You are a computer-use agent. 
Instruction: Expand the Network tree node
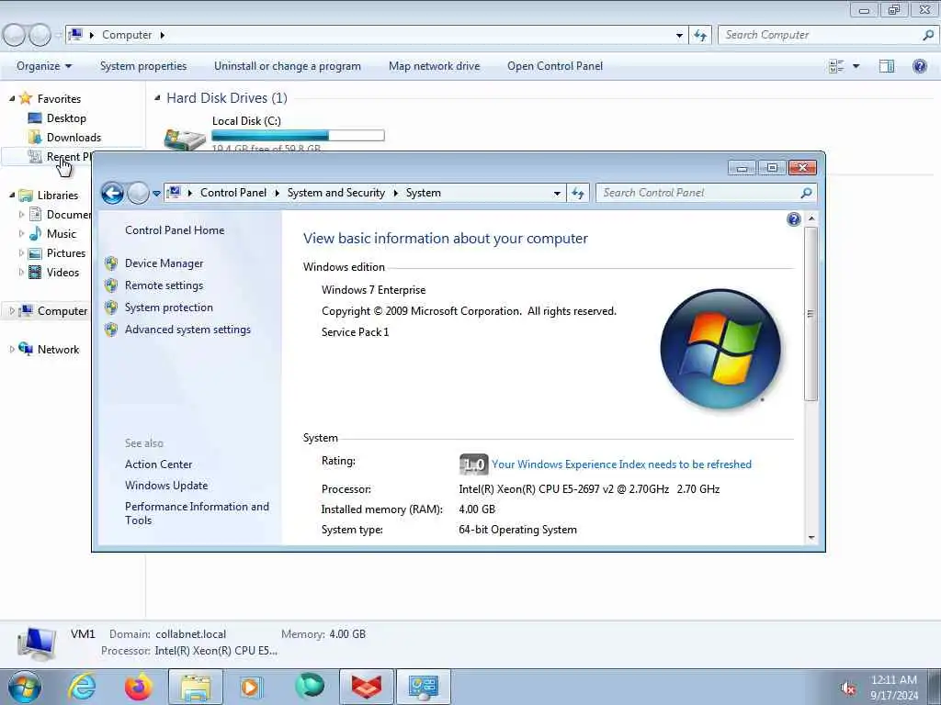(12, 349)
